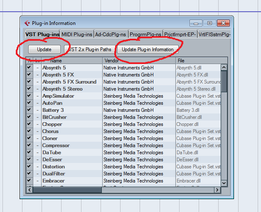261x212 pixels.
Task: Sort list by Name column header
Action: pyautogui.click(x=72, y=61)
